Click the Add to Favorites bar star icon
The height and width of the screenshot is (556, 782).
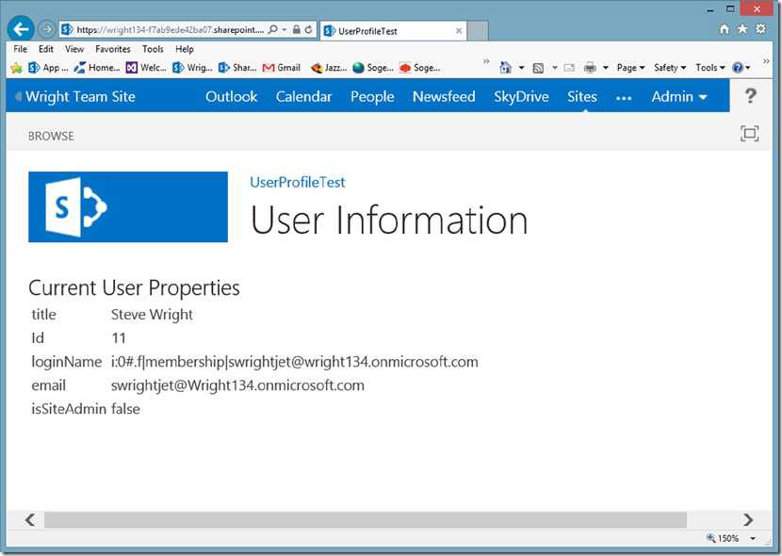(16, 68)
